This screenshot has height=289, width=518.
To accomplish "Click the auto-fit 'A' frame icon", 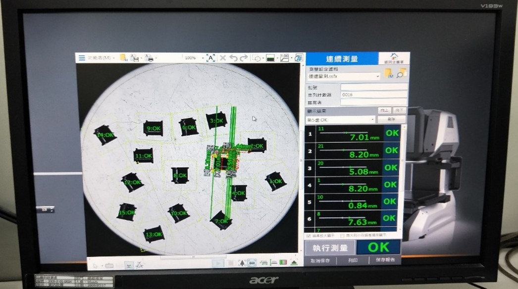I will [210, 58].
